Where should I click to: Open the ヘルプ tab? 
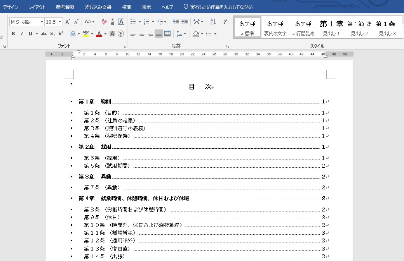(167, 7)
